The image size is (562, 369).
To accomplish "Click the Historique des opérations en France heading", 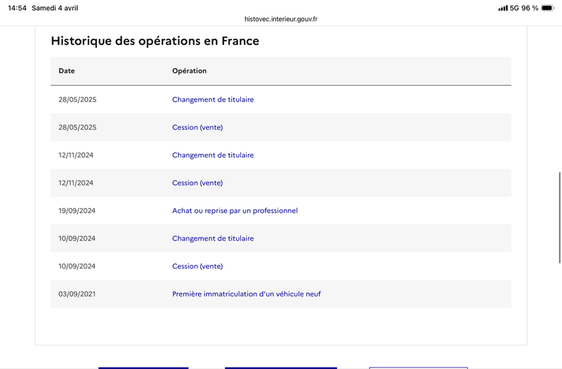I will pos(155,41).
